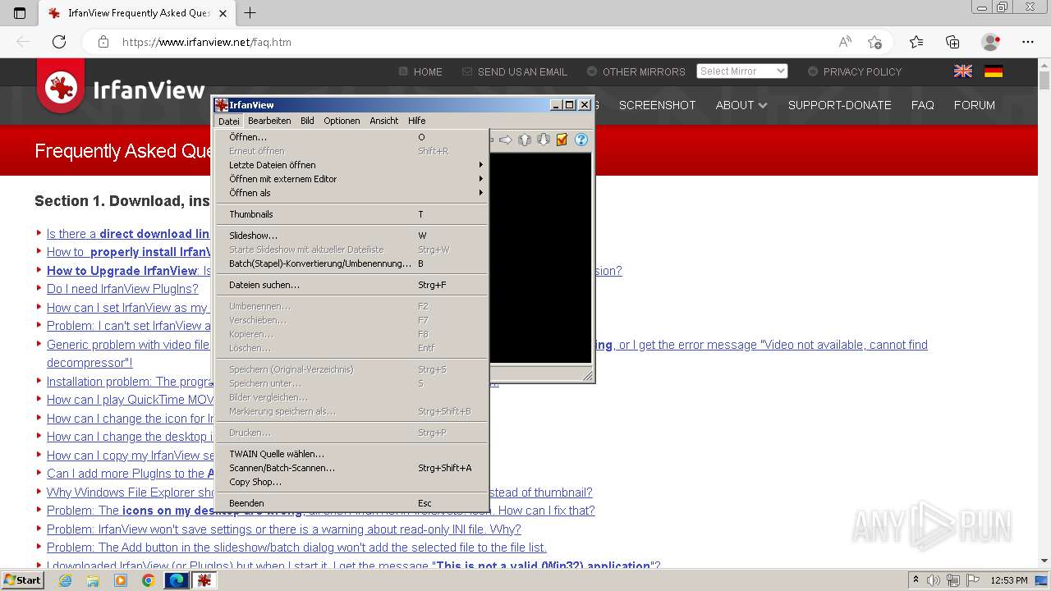Open the Hilfe menu

[x=417, y=121]
